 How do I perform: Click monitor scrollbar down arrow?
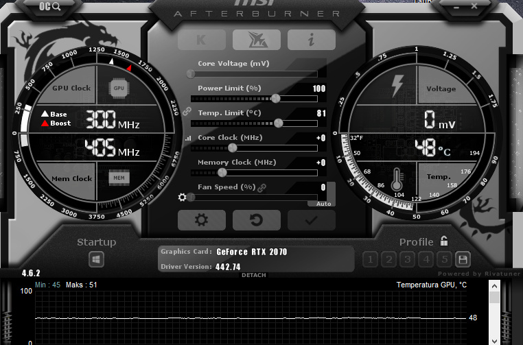494,341
